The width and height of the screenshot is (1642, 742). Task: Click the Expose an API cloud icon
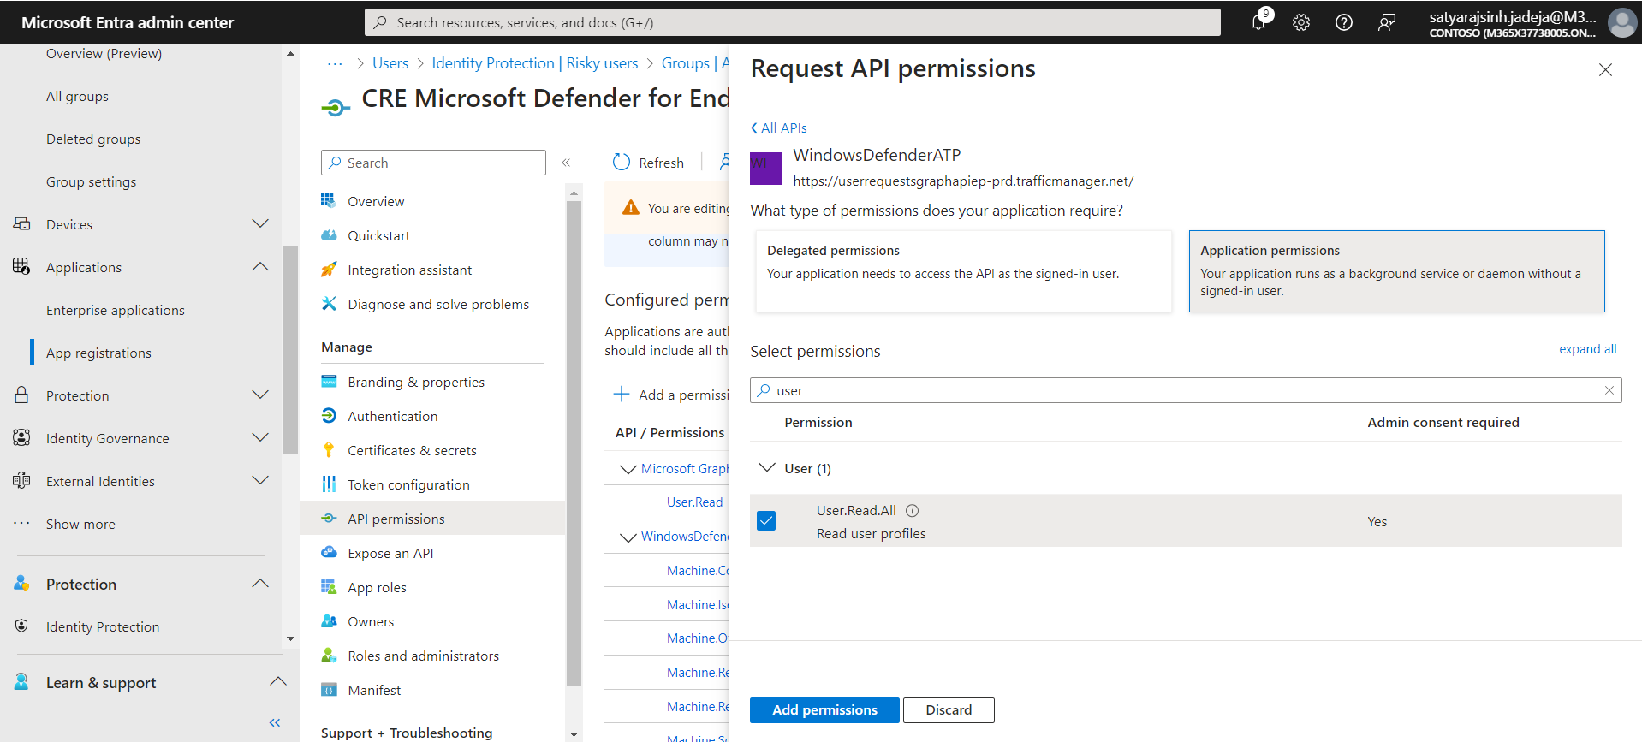coord(329,552)
